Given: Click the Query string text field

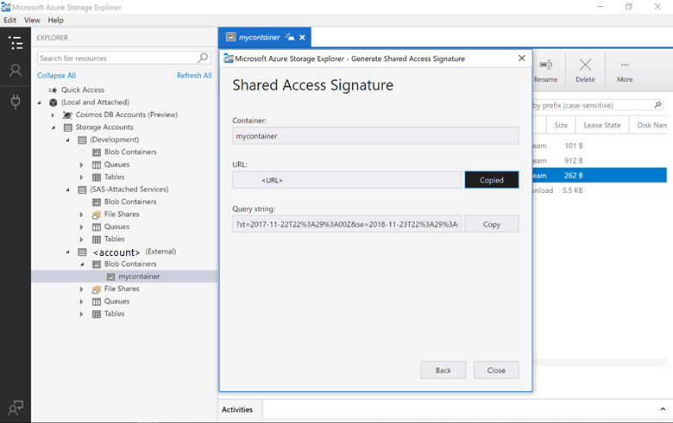Looking at the screenshot, I should (x=347, y=224).
